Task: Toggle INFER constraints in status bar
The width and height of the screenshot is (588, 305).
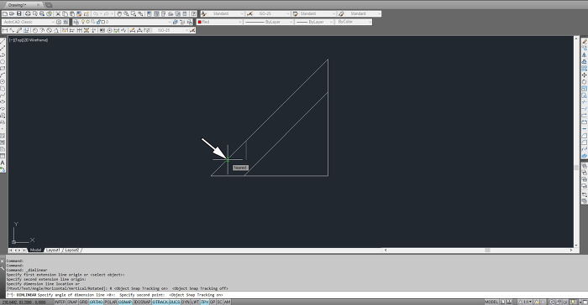Action: click(60, 302)
